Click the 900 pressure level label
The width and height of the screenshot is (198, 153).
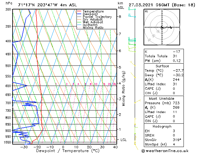click(9, 131)
